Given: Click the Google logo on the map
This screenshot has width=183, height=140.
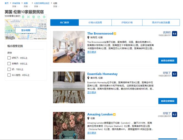Looking at the screenshot, I should (10, 38).
